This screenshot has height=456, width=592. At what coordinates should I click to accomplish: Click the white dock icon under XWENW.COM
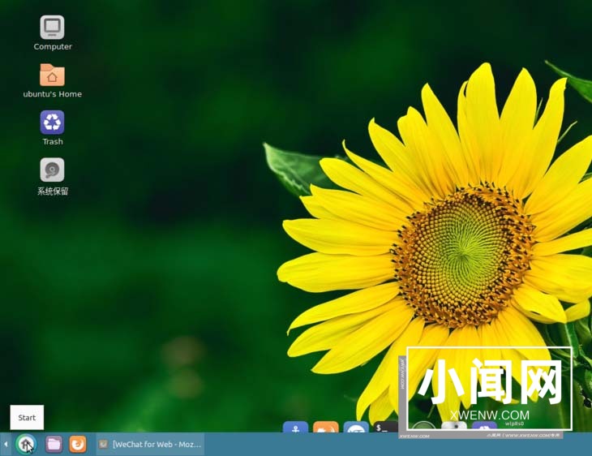pos(453,427)
